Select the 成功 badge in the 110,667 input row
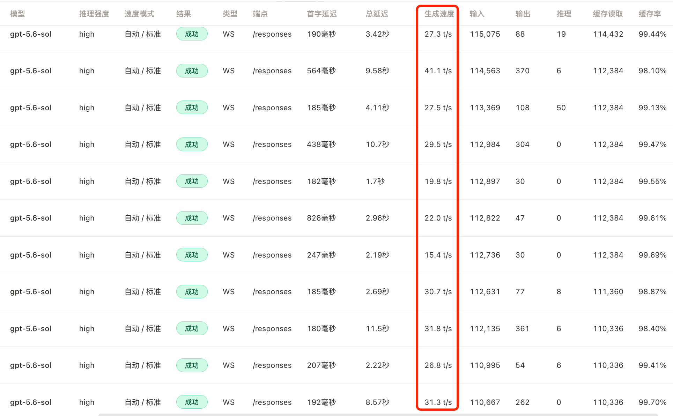Viewport: 673px width, 416px height. 192,402
